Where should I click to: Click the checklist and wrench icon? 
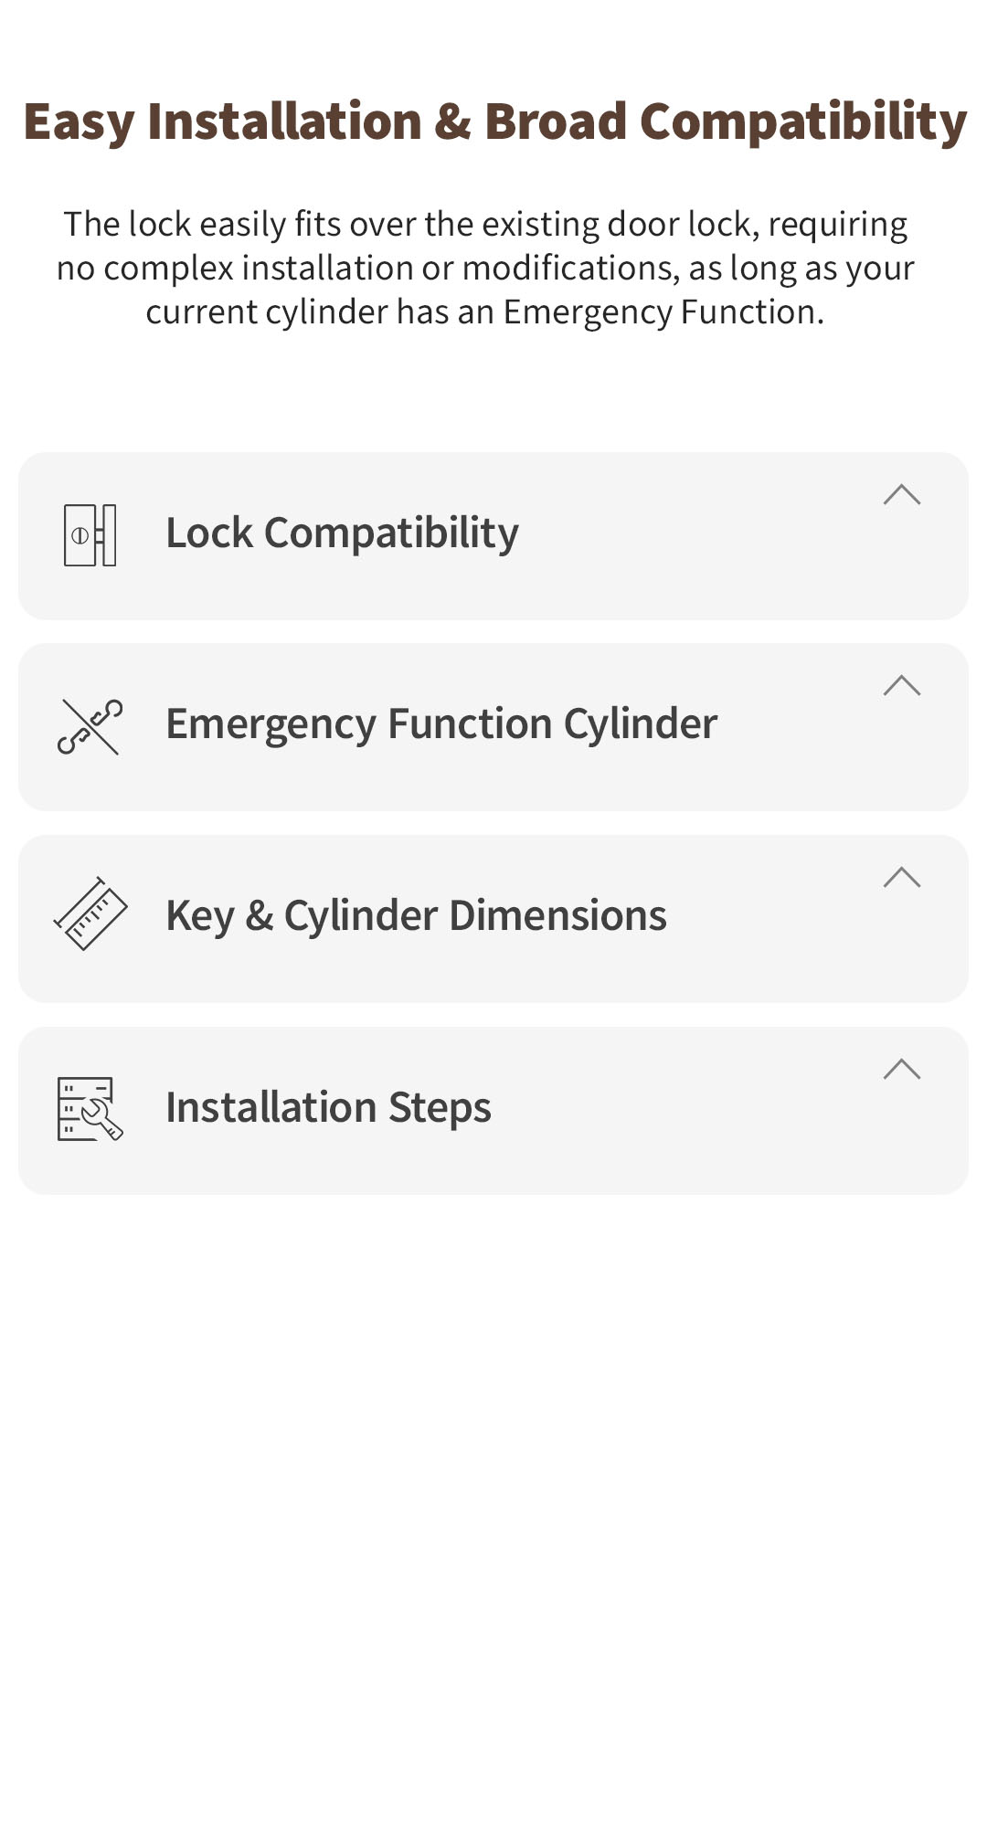coord(90,1107)
